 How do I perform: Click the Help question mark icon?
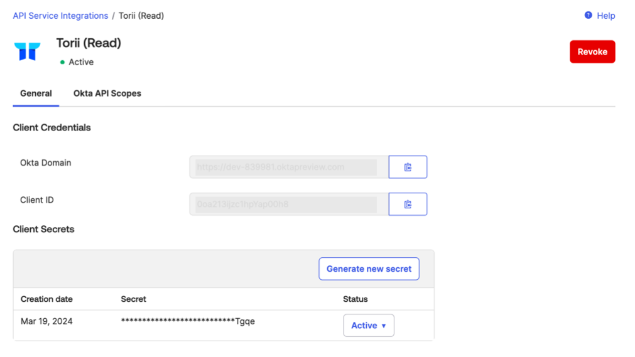tap(588, 16)
